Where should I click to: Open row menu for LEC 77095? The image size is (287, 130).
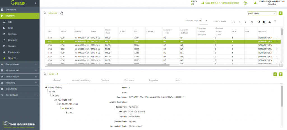tap(277, 49)
